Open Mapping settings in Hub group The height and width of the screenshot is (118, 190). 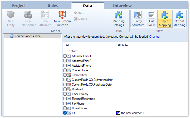pyautogui.click(x=119, y=19)
